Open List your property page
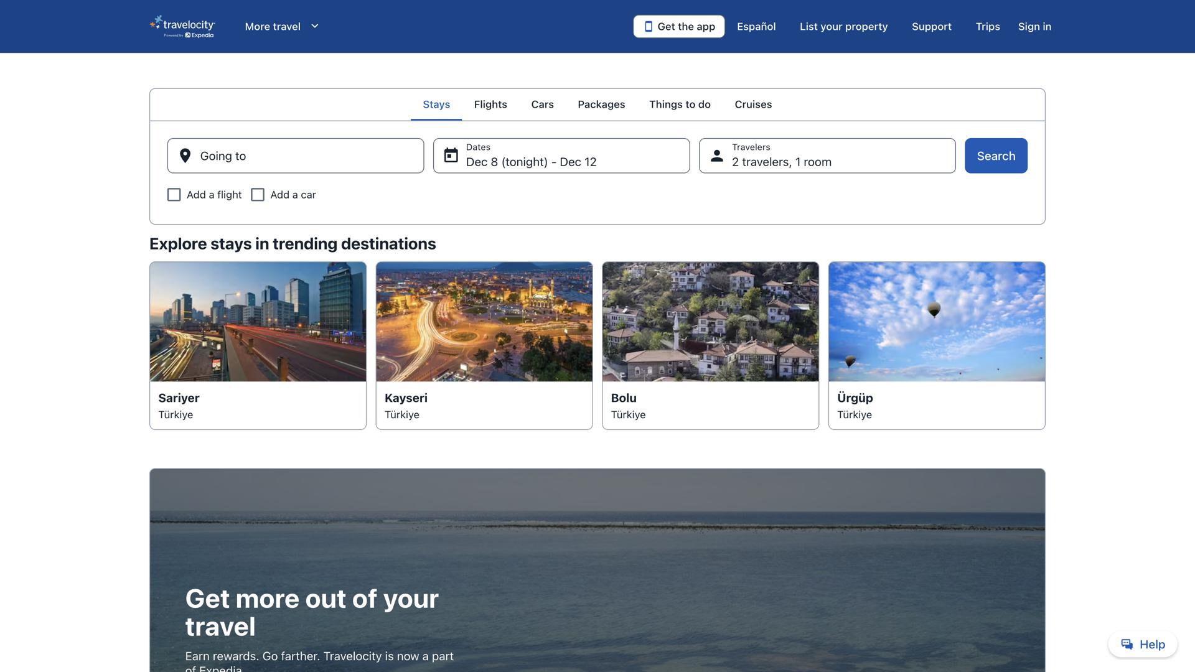 (843, 26)
